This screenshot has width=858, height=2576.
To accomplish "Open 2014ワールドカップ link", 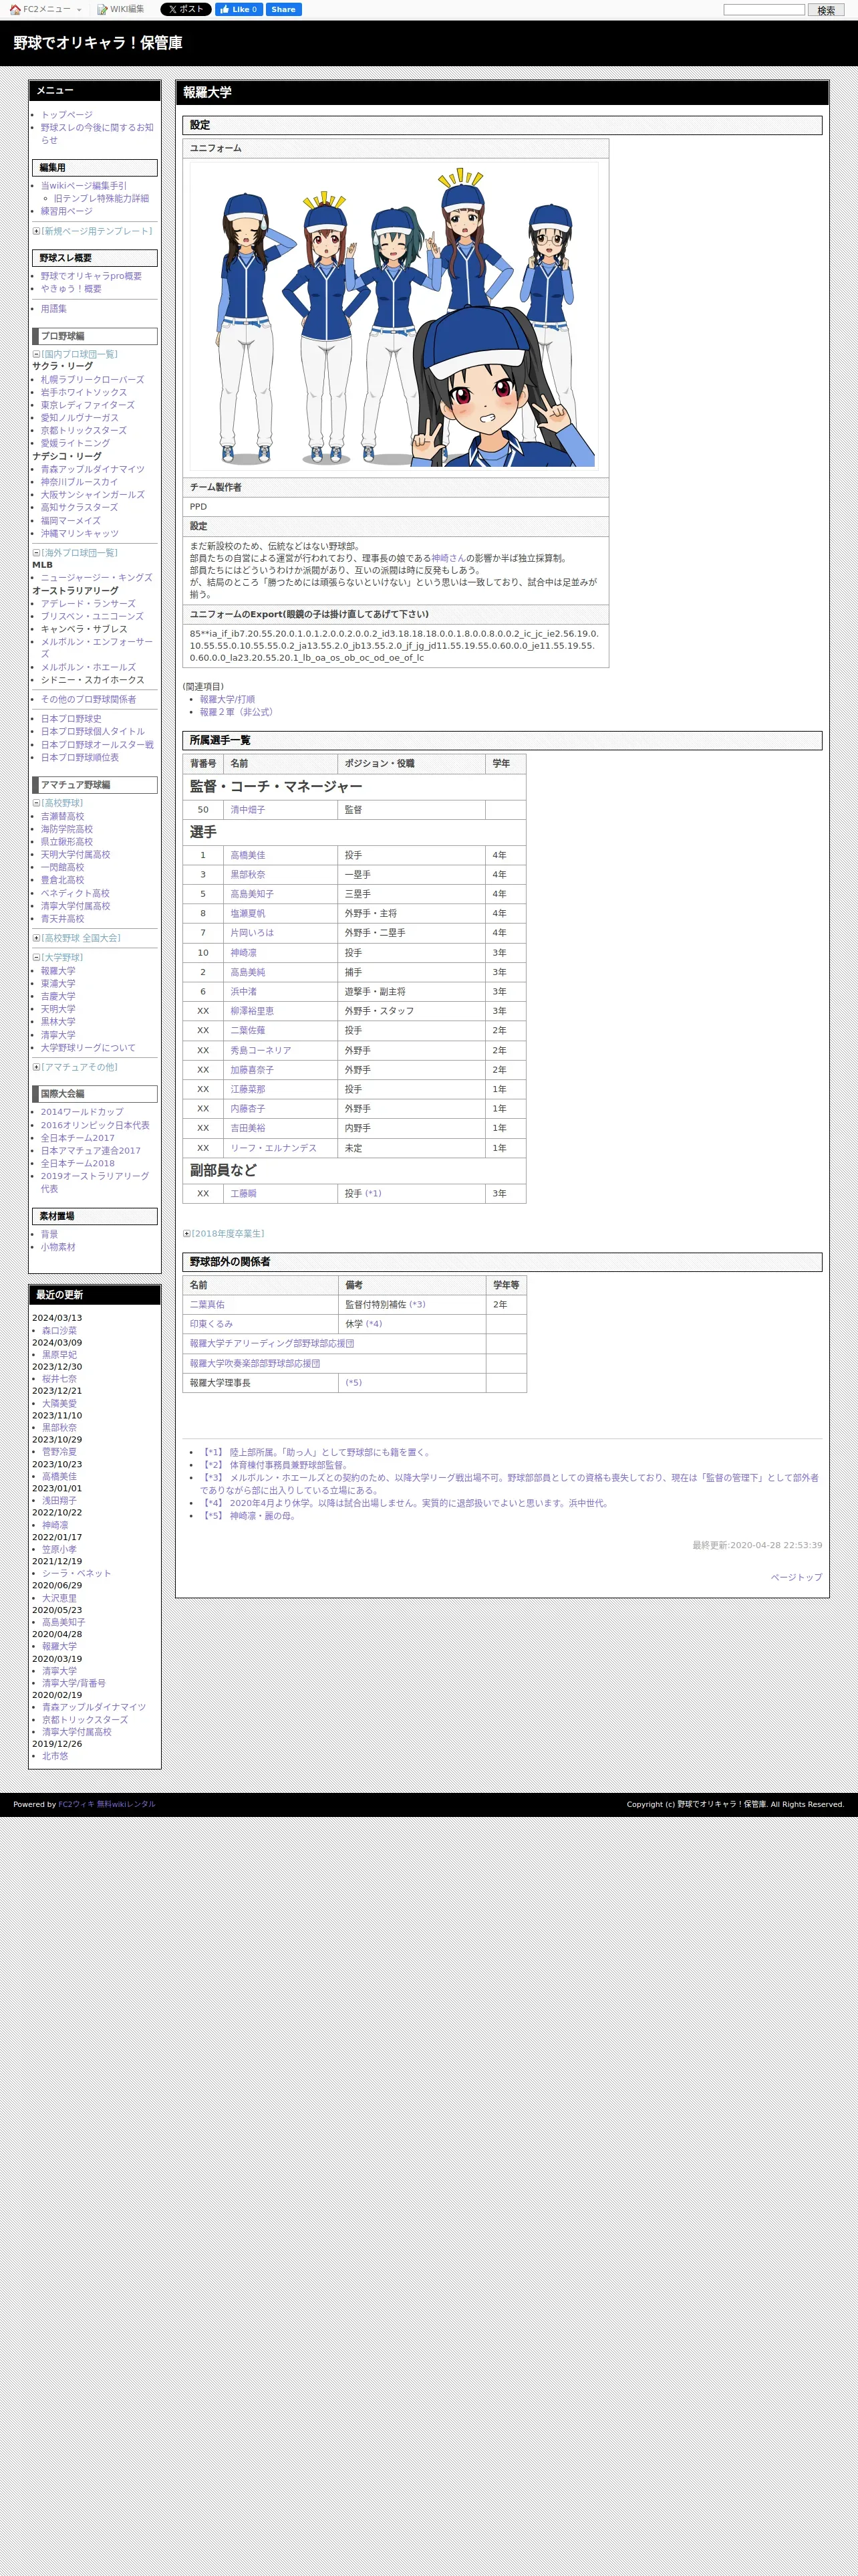I will pyautogui.click(x=82, y=1112).
